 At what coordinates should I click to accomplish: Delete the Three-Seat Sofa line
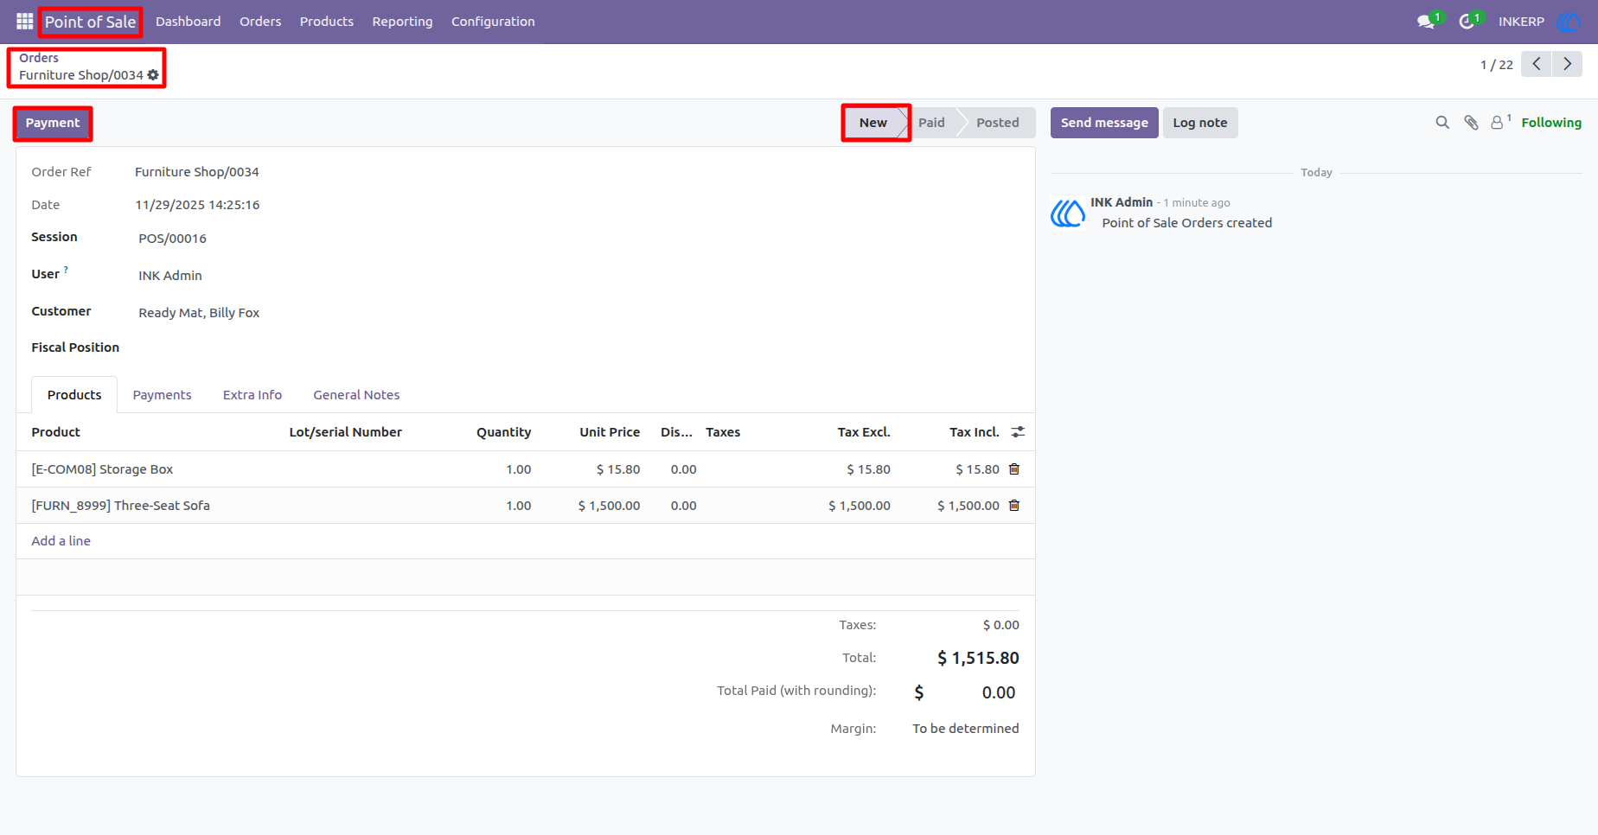pos(1014,505)
